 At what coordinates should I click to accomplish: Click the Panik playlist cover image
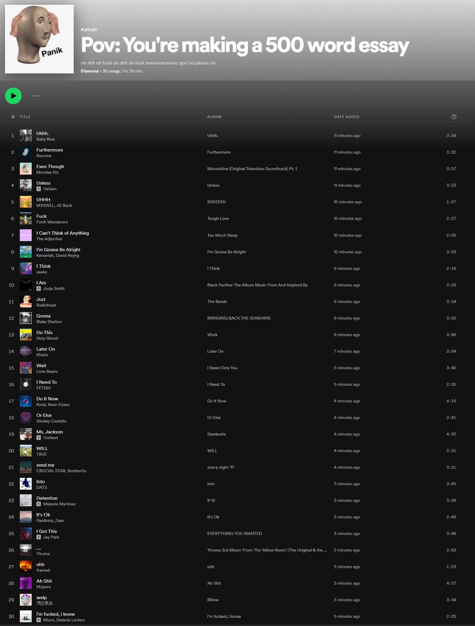[x=39, y=39]
